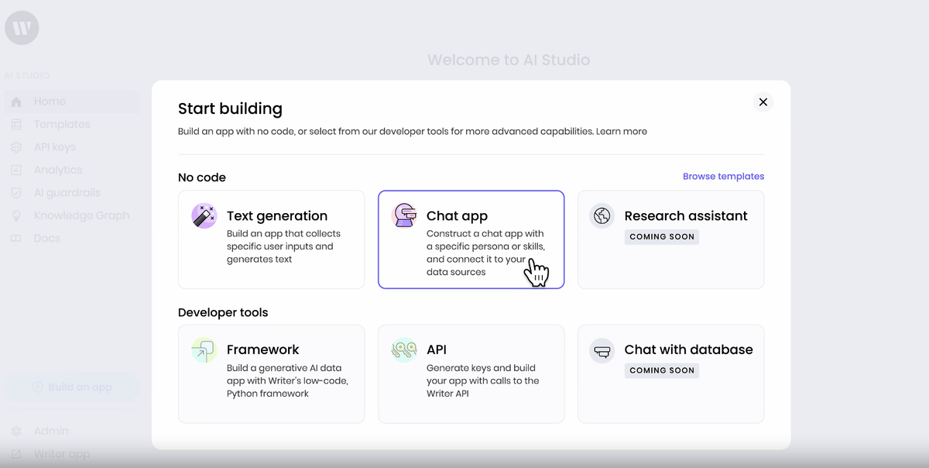Image resolution: width=929 pixels, height=468 pixels.
Task: Close the Start building dialog
Action: pos(763,102)
